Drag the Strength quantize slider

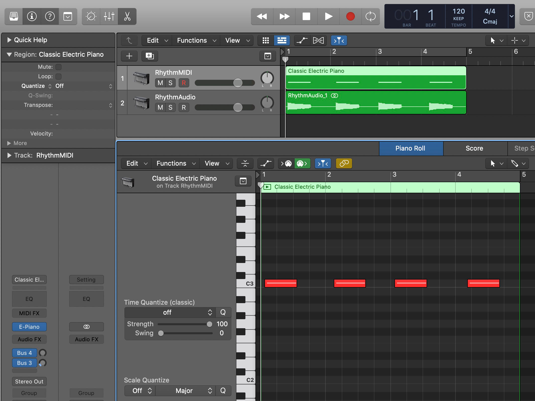(209, 323)
